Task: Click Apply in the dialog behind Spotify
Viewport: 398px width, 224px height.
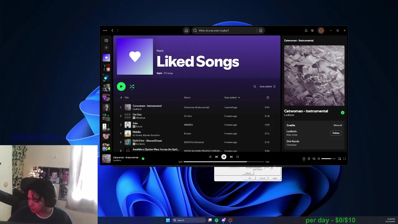Action: click(275, 178)
